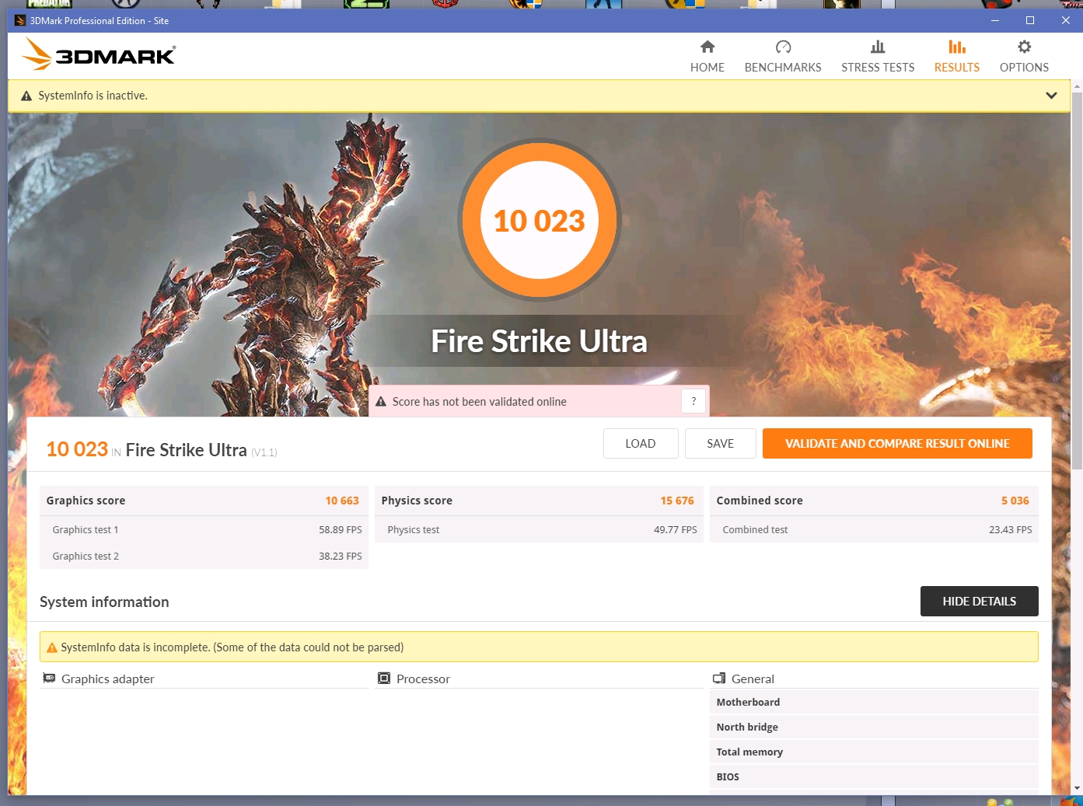Switch to the BENCHMARKS label
The height and width of the screenshot is (806, 1083).
783,68
